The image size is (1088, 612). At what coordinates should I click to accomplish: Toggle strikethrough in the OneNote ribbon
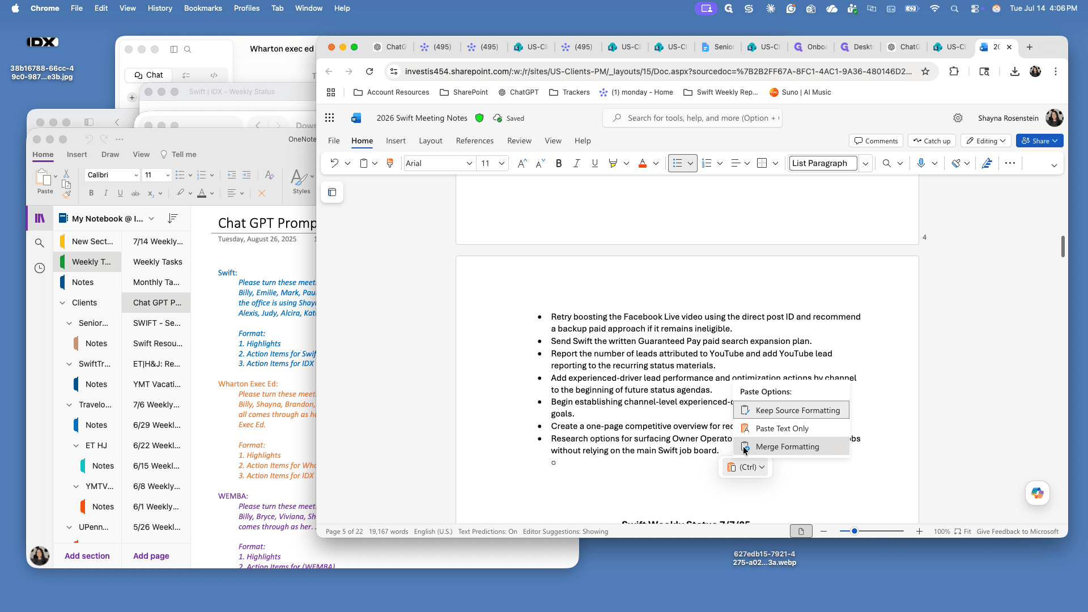pos(135,193)
